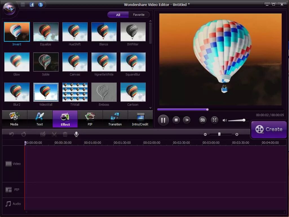Zoom out the timeline with minus icon

(x=205, y=134)
